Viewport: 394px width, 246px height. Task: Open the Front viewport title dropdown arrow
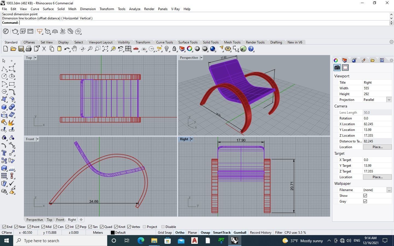[x=37, y=139]
